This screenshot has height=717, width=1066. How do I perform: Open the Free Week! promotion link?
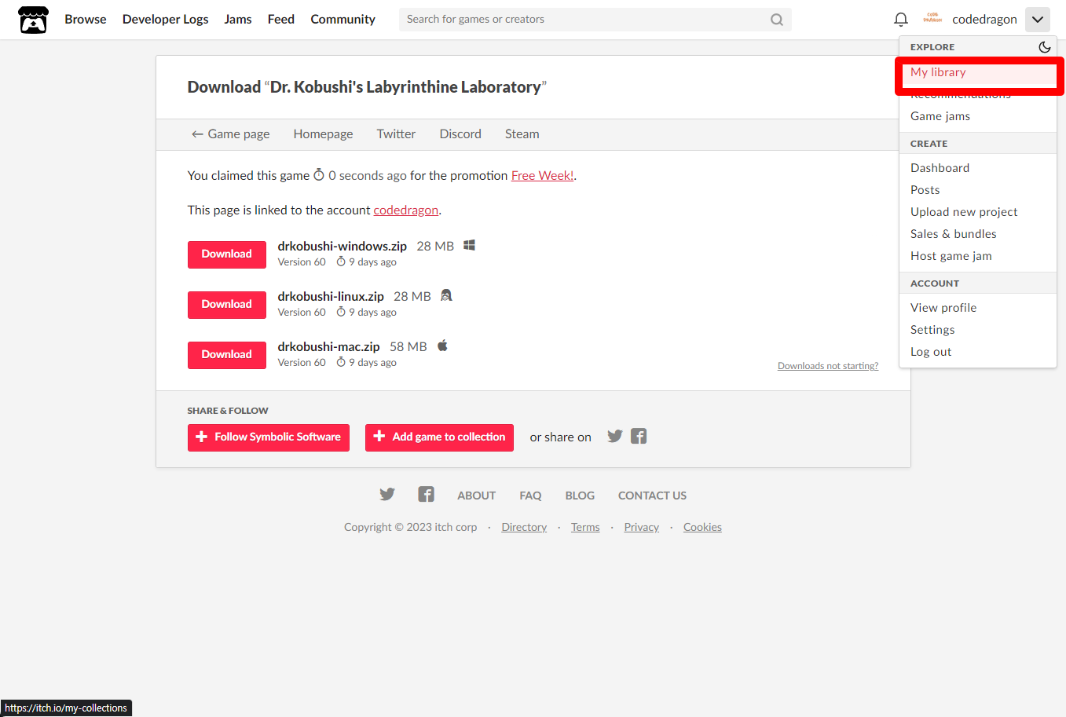click(x=542, y=176)
